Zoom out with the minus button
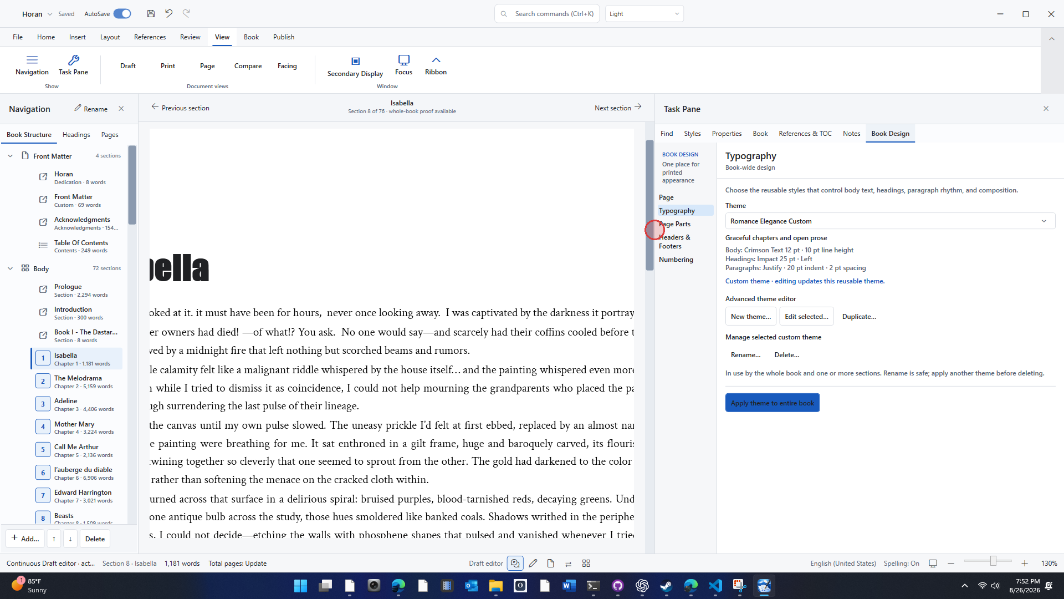 click(x=951, y=563)
